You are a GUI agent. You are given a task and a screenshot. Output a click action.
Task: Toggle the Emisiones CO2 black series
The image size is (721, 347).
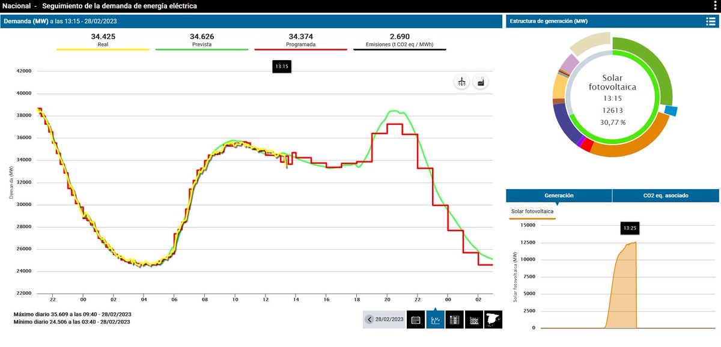[400, 41]
